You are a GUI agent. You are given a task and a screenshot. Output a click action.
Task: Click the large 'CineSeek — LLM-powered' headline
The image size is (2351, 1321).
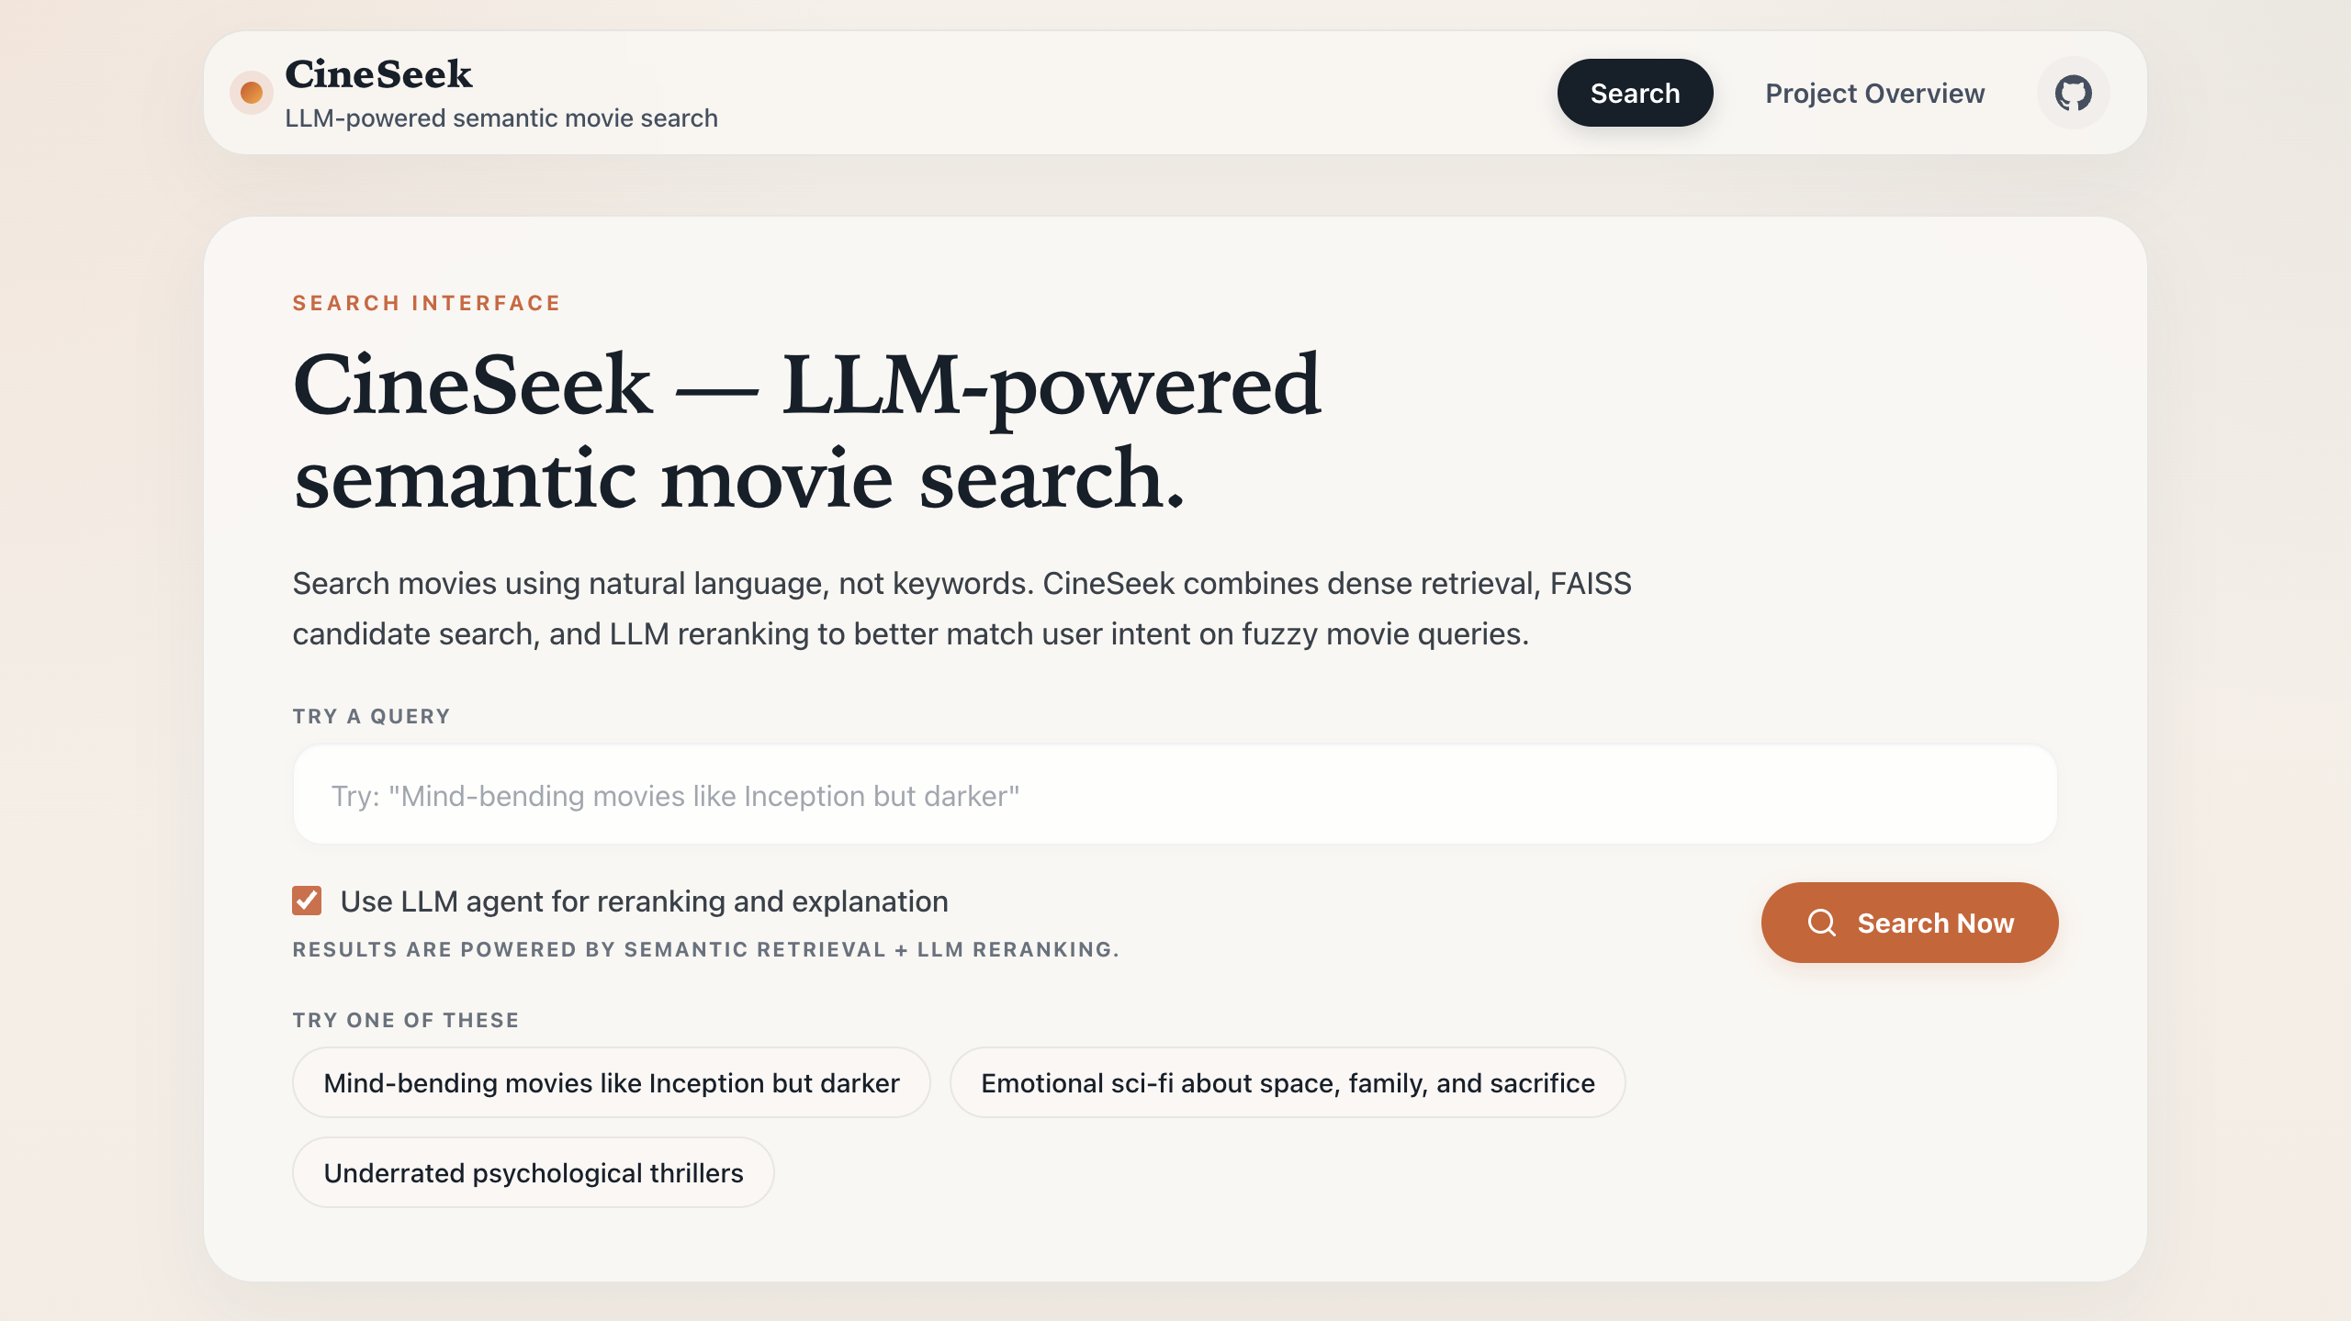point(806,431)
